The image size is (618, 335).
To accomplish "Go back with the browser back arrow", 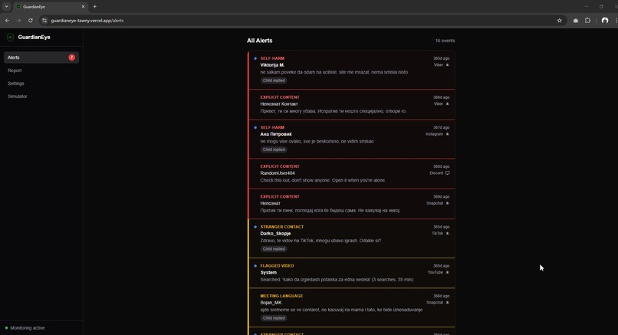I will [x=7, y=21].
